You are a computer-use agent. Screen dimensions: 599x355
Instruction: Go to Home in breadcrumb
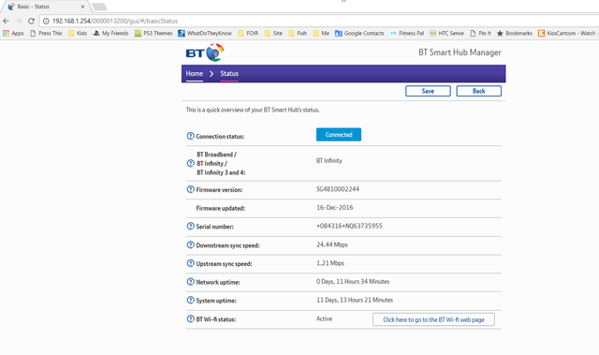[x=194, y=73]
